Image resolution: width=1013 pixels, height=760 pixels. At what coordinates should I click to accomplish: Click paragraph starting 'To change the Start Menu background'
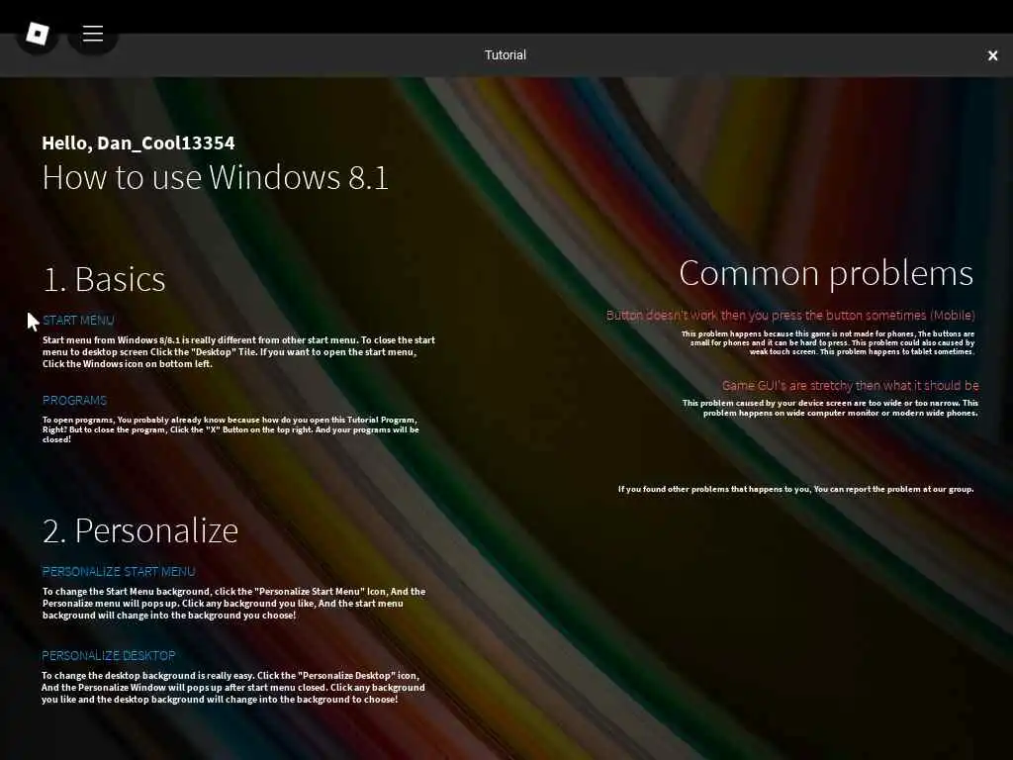[233, 603]
